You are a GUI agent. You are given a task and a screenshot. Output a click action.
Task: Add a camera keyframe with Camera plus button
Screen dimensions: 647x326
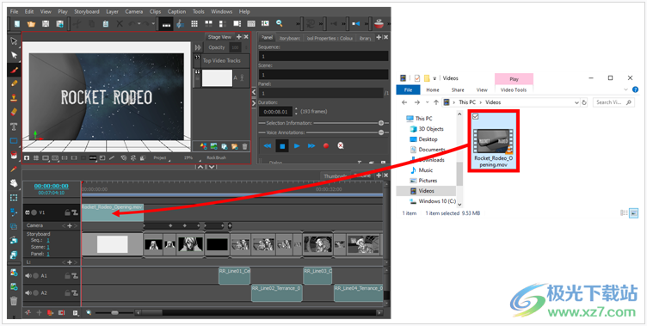tap(70, 225)
